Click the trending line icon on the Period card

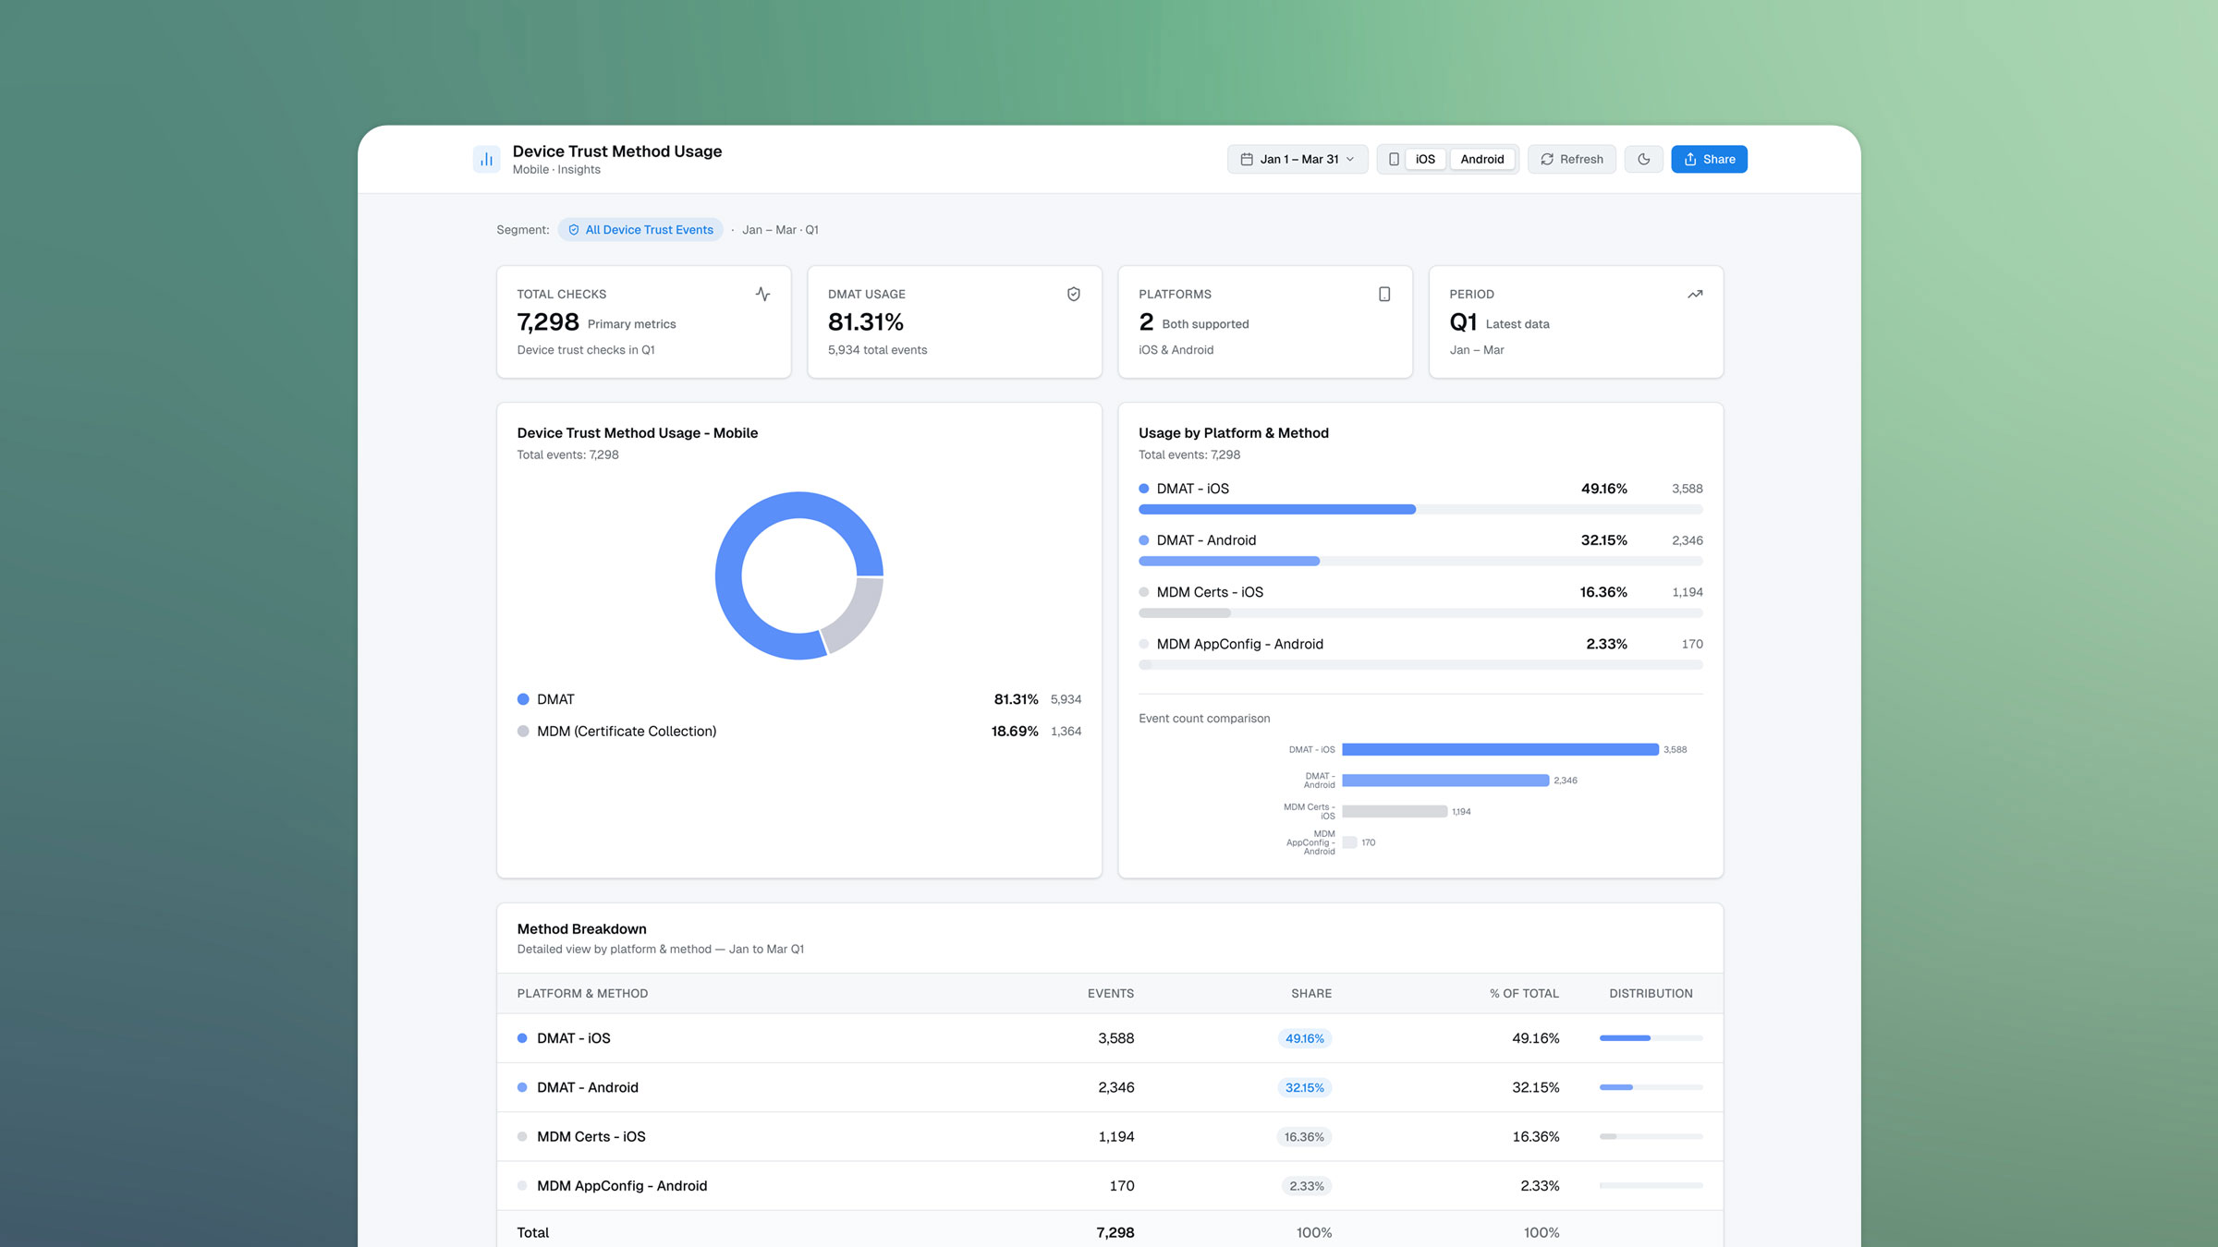(x=1695, y=293)
